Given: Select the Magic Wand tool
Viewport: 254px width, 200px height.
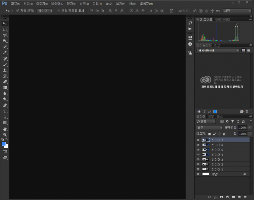Looking at the screenshot, I should (x=5, y=41).
